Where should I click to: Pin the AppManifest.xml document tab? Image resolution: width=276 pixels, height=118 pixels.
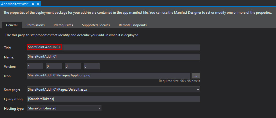[33, 4]
